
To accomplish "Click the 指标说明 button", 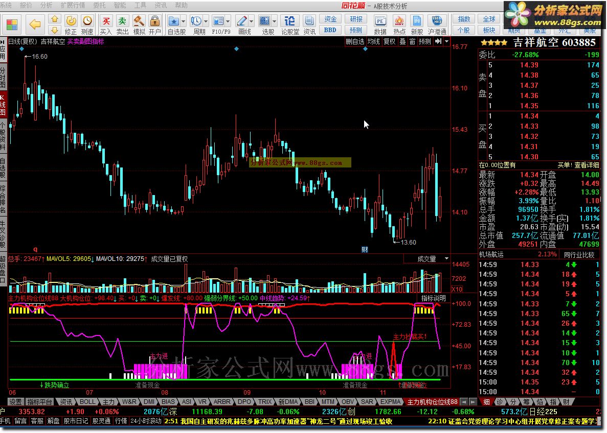I will [x=433, y=298].
